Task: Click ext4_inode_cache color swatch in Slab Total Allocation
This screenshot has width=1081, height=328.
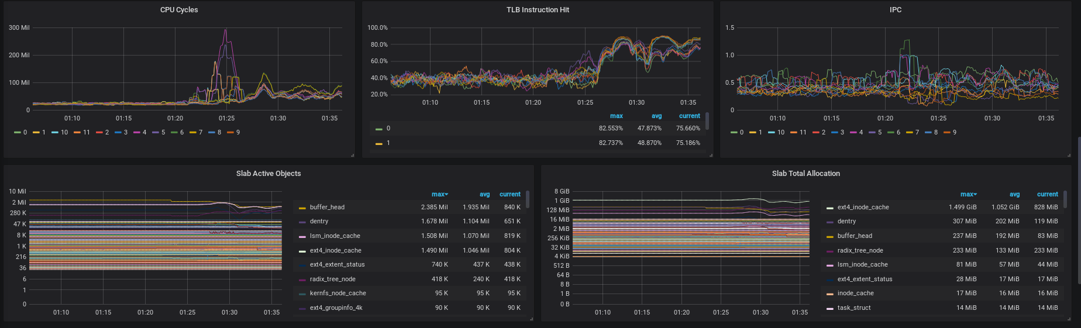Action: (829, 208)
